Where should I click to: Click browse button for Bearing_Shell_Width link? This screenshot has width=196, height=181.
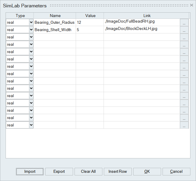pos(184,30)
